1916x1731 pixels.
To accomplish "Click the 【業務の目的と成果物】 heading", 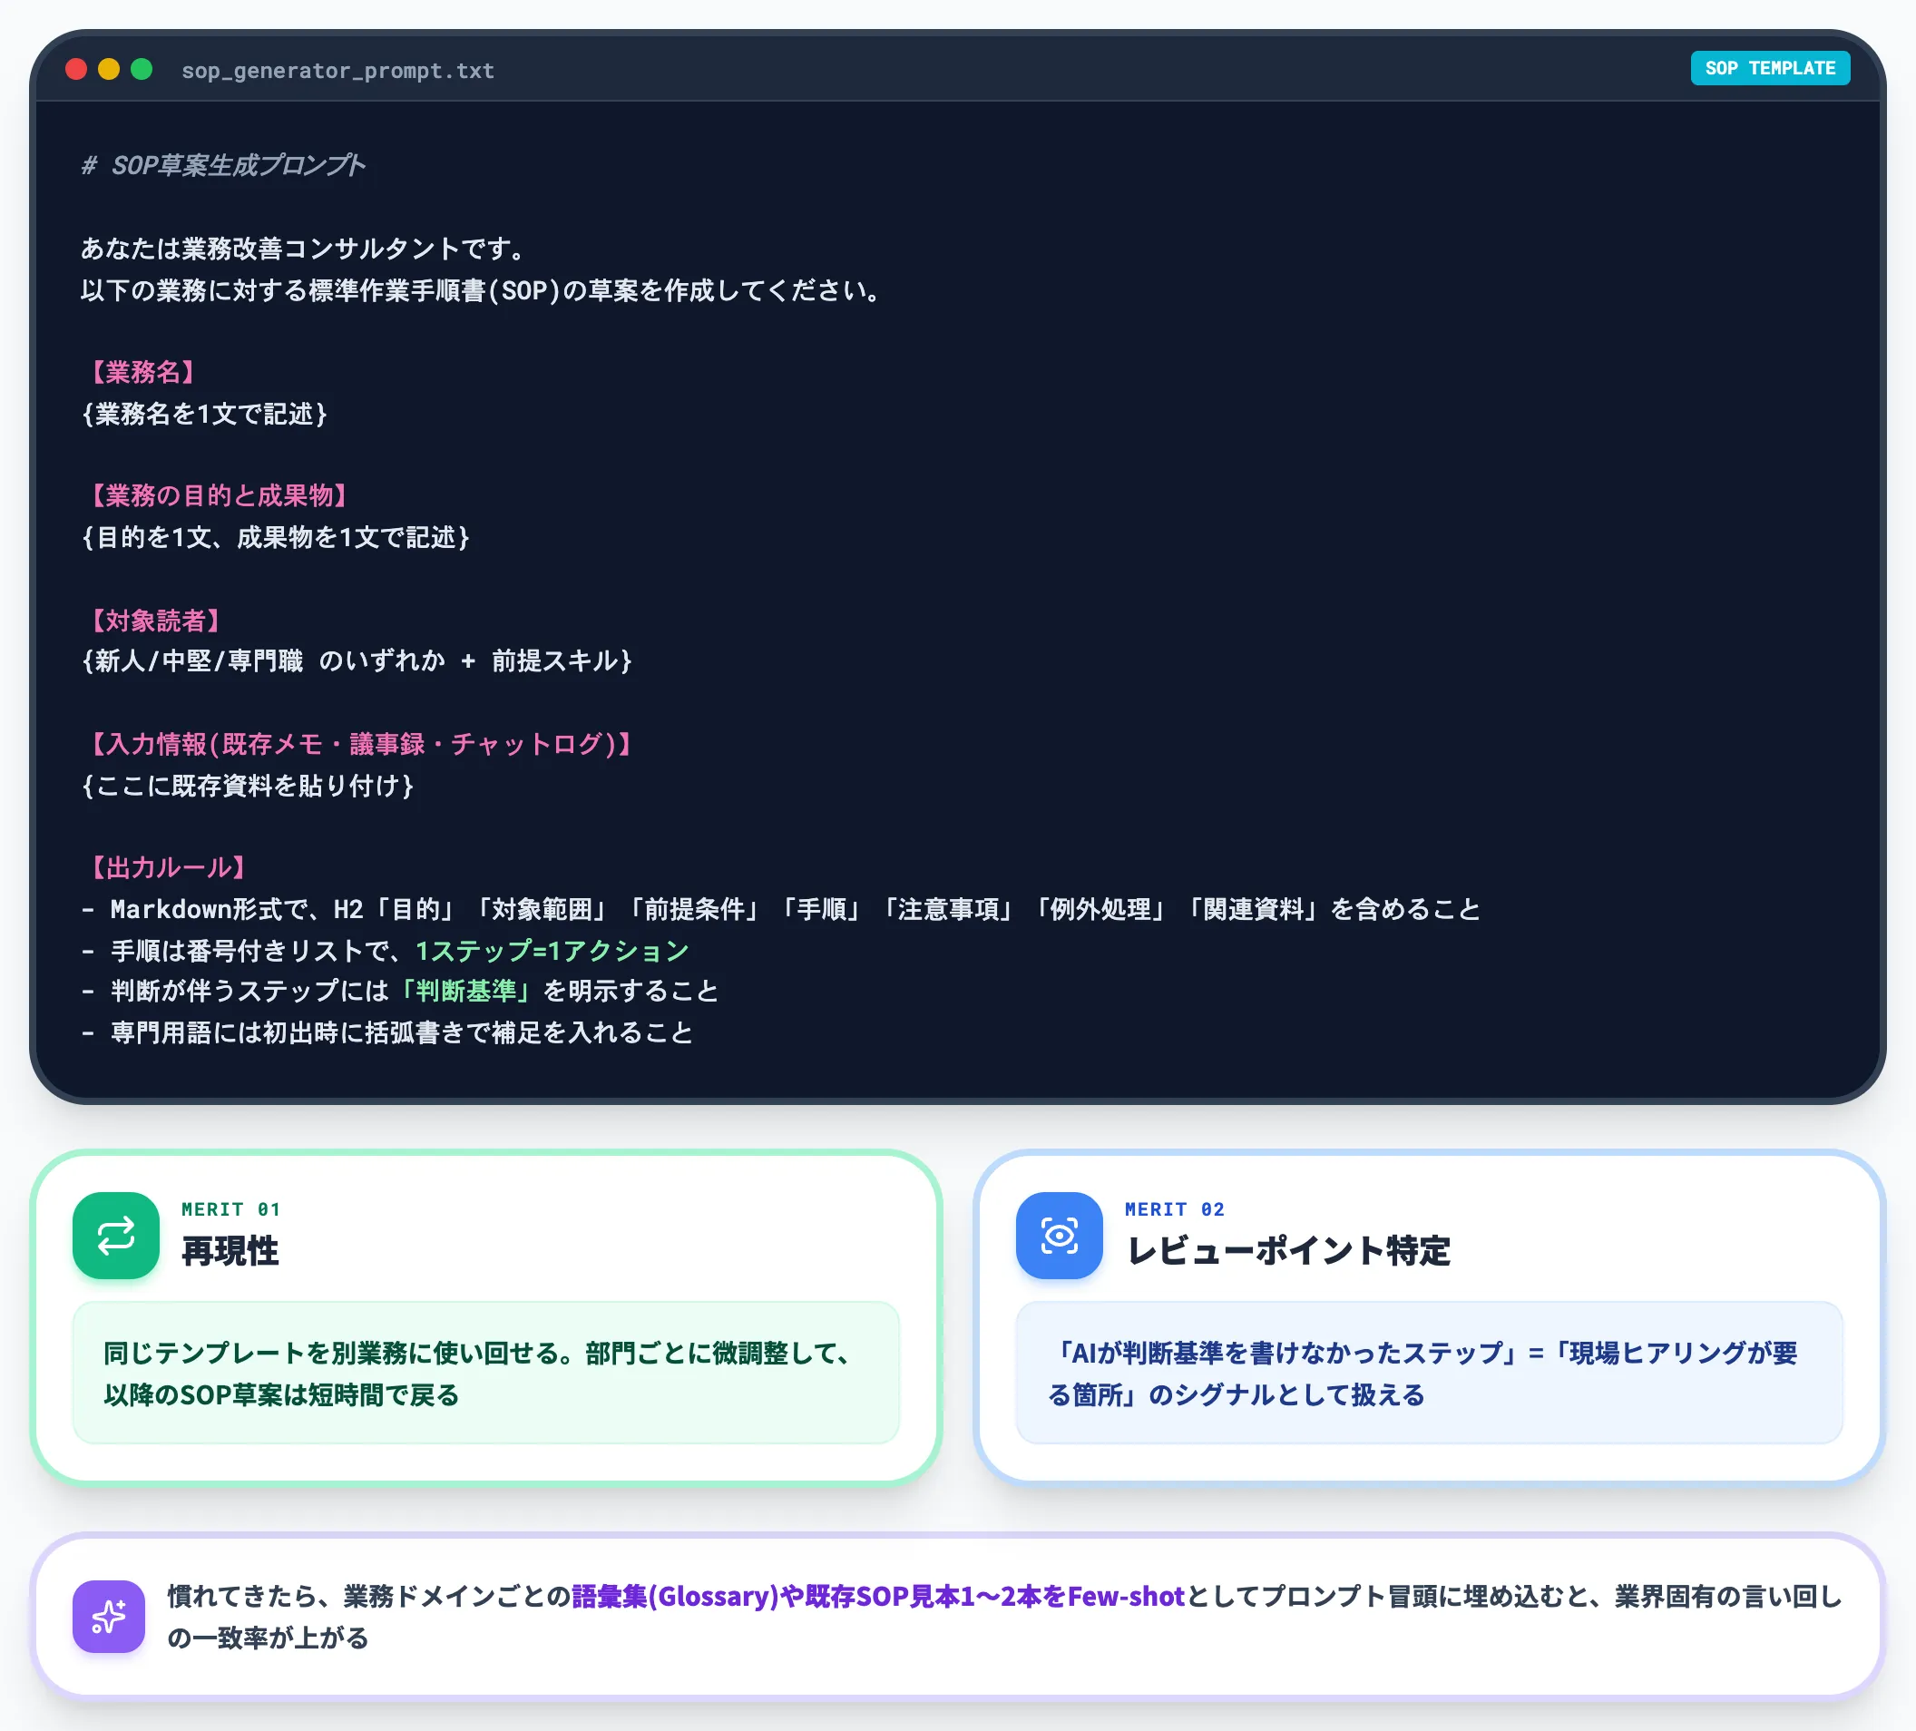I will coord(220,495).
